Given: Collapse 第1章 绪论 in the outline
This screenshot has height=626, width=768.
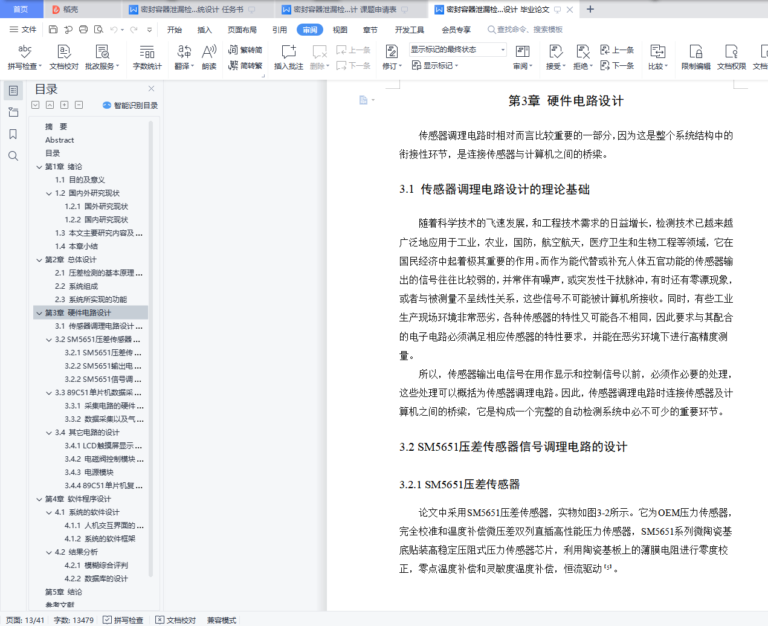Looking at the screenshot, I should pos(40,167).
